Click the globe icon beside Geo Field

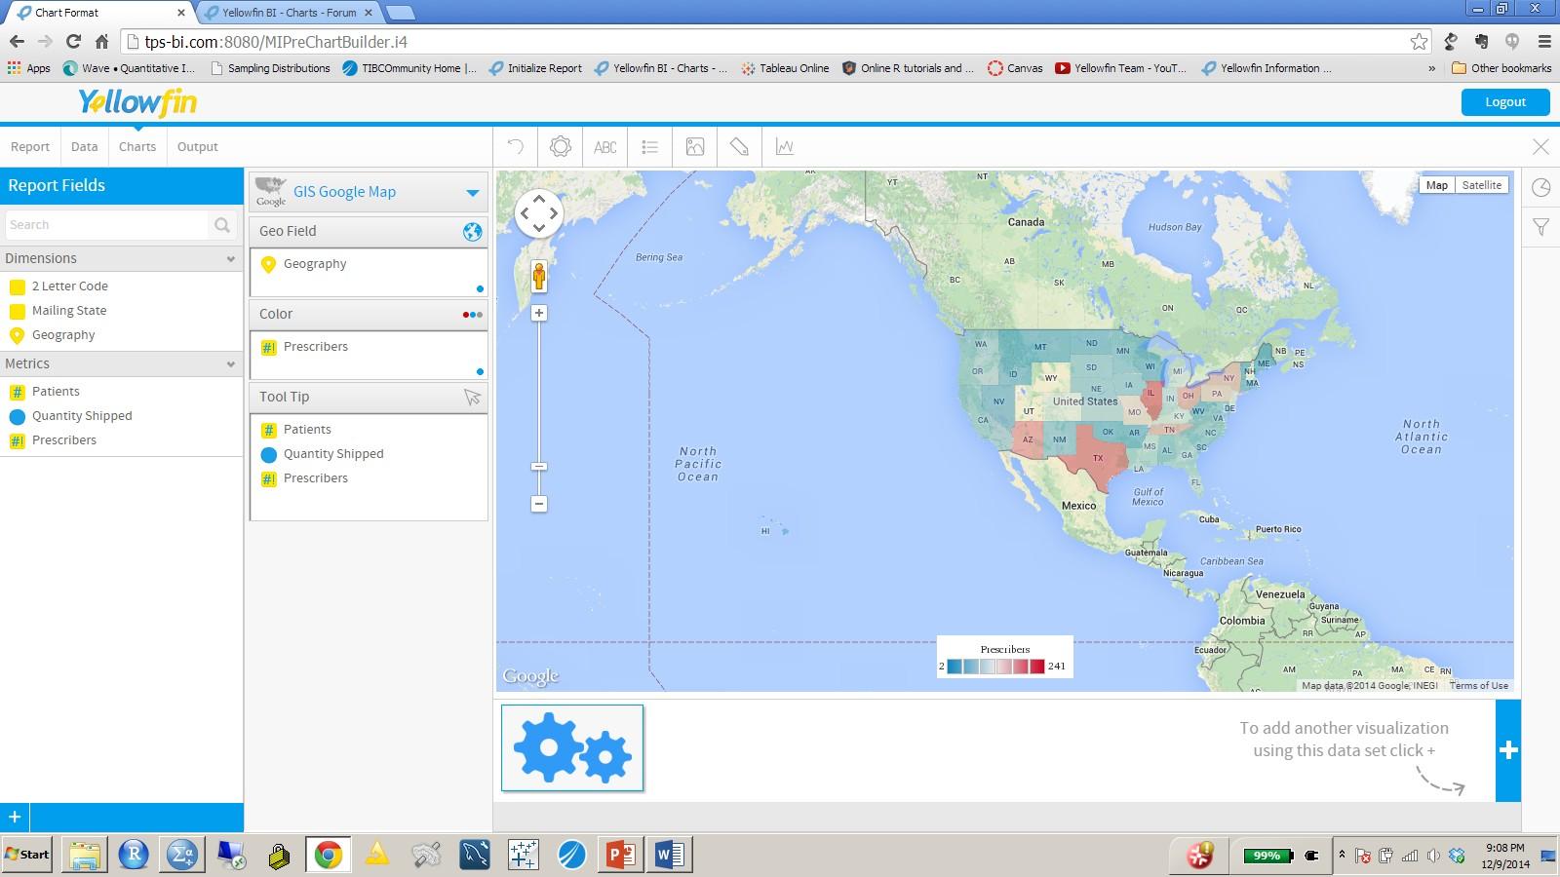(472, 231)
